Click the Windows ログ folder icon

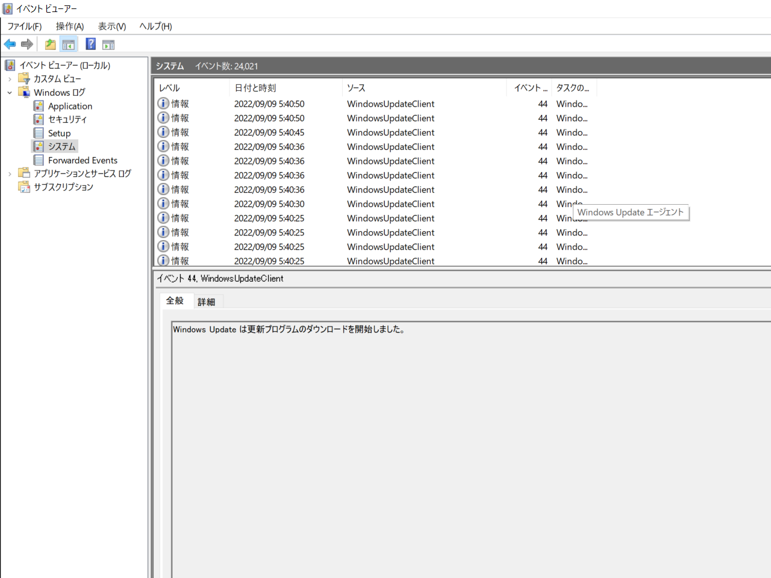click(x=24, y=92)
